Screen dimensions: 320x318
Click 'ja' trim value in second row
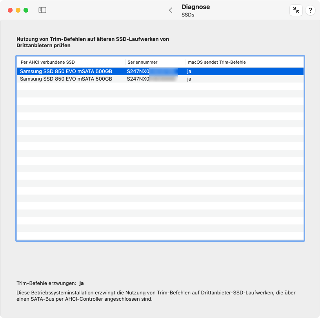pos(189,79)
